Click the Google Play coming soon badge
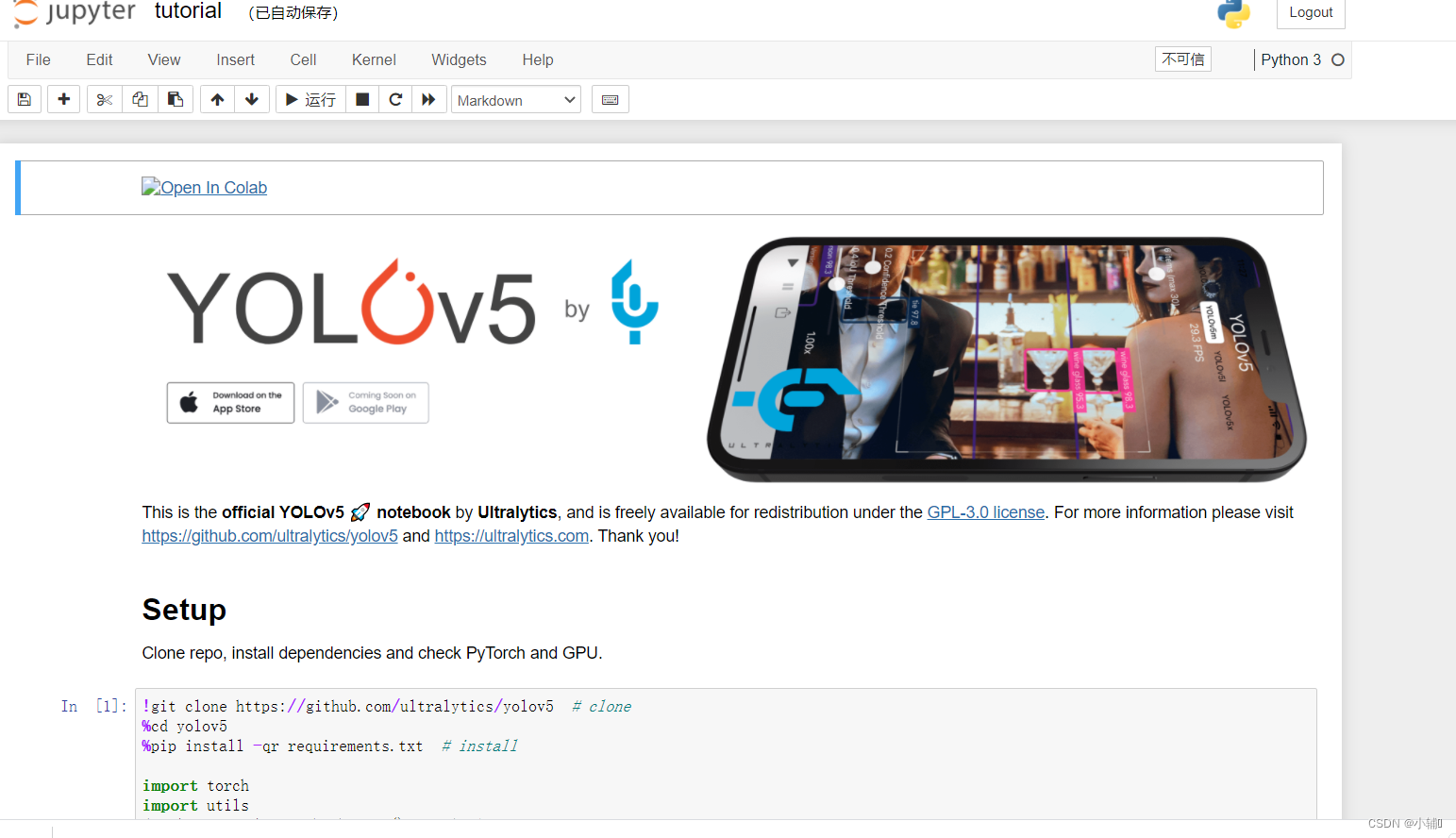Viewport: 1456px width, 838px height. point(366,403)
